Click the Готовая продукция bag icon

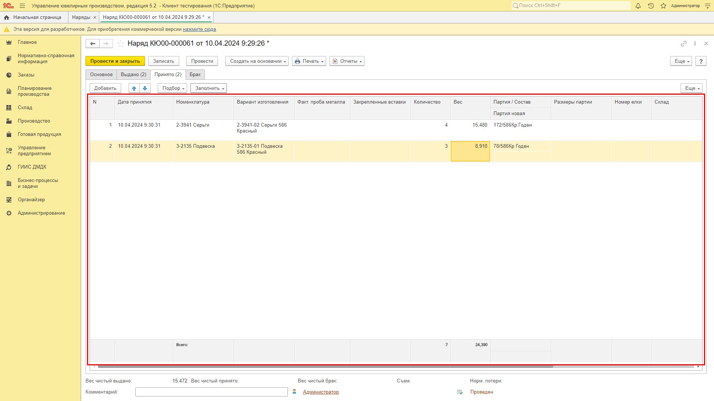(x=9, y=134)
